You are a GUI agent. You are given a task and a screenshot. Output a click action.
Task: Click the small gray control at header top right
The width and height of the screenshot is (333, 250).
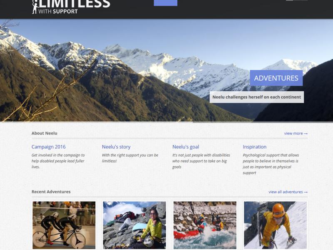pyautogui.click(x=297, y=0)
